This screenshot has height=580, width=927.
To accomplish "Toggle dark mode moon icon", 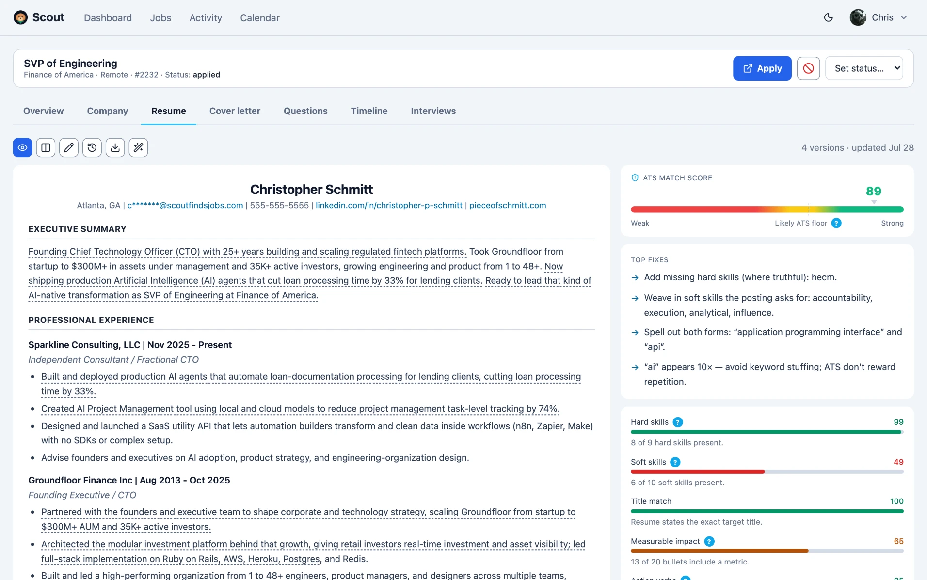I will click(829, 17).
